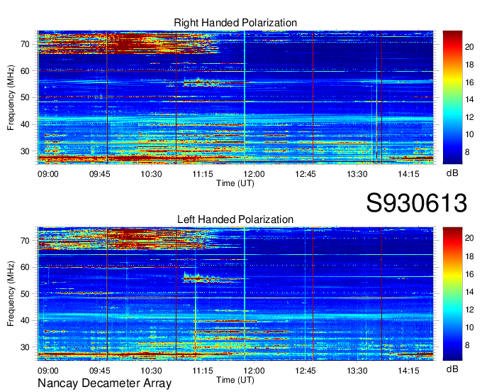Click the 20 value on upper colorbar
Image resolution: width=482 pixels, height=392 pixels.
point(469,47)
